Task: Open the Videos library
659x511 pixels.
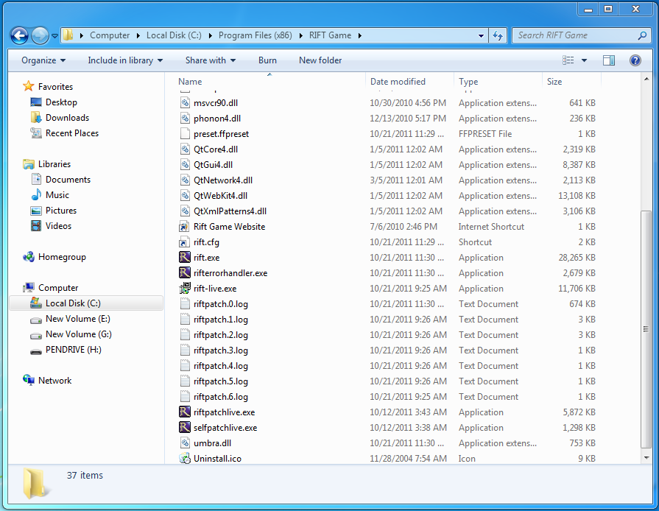Action: point(58,226)
